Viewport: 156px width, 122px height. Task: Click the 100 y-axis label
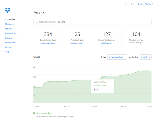coord(35,96)
